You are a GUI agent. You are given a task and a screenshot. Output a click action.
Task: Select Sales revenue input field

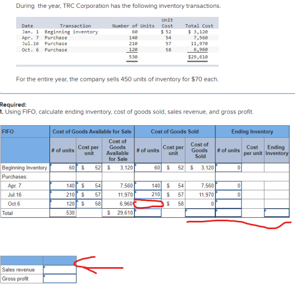[60, 270]
